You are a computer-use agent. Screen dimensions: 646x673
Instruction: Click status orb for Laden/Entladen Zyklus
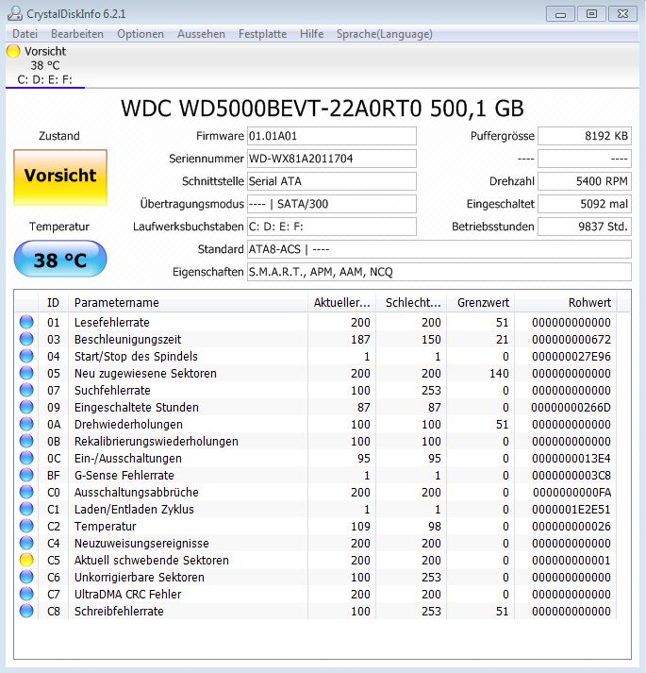pyautogui.click(x=26, y=509)
